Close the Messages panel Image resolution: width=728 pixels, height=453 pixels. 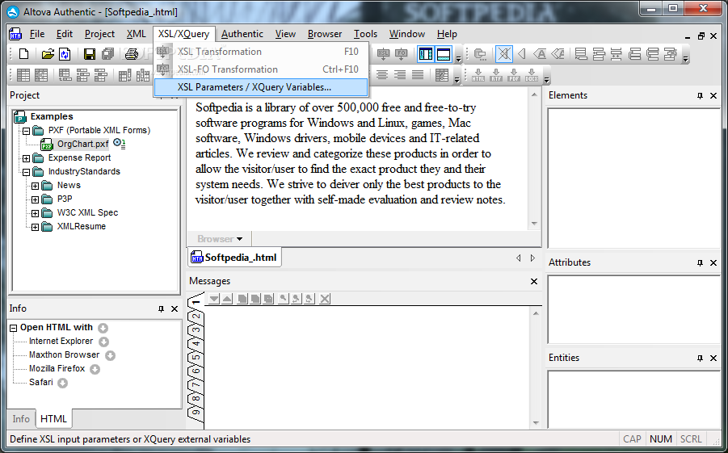(534, 281)
